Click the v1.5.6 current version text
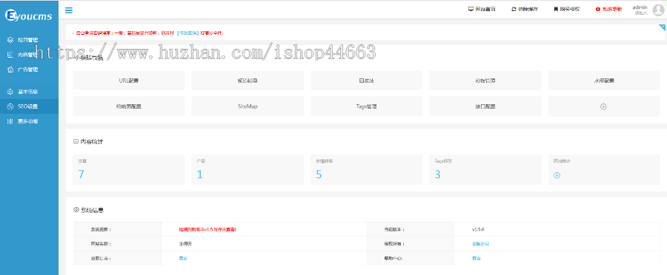 (478, 229)
